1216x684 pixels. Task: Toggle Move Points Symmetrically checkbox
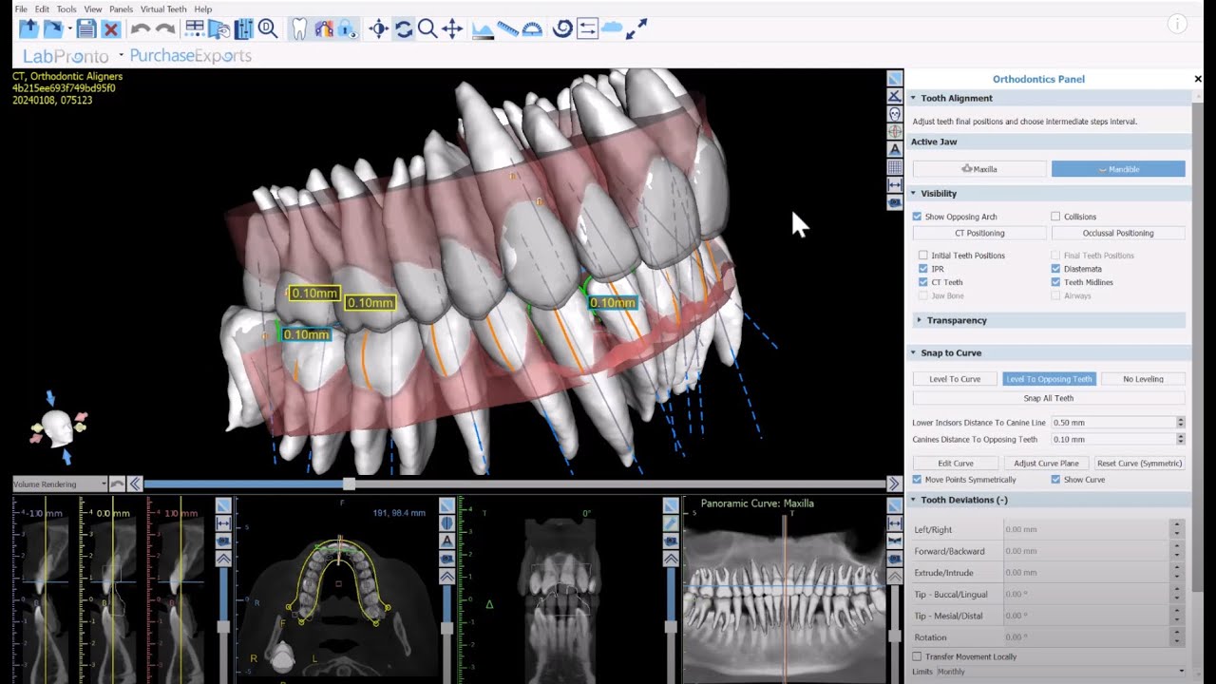tap(917, 480)
